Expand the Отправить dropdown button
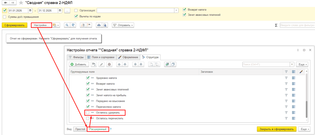The height and width of the screenshot is (135, 315). 123,25
